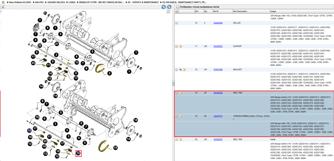Select callout 21 on the diagram
Image resolution: width=334 pixels, height=161 pixels.
[57, 44]
